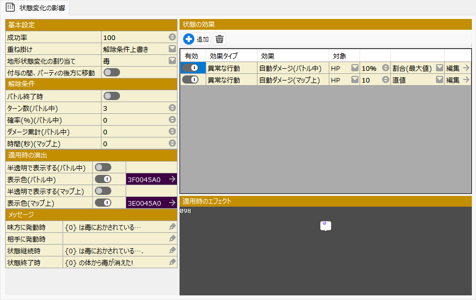Expand 地形状態変化の割り当て dropdown

[x=172, y=61]
